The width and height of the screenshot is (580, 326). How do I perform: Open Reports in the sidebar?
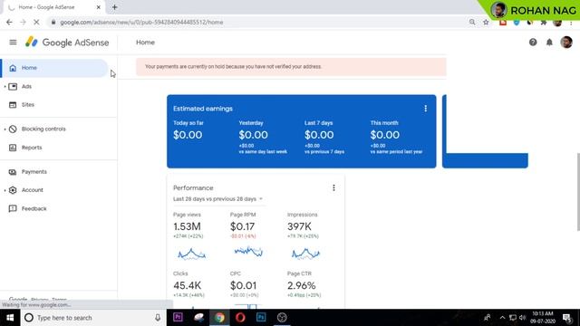click(32, 148)
